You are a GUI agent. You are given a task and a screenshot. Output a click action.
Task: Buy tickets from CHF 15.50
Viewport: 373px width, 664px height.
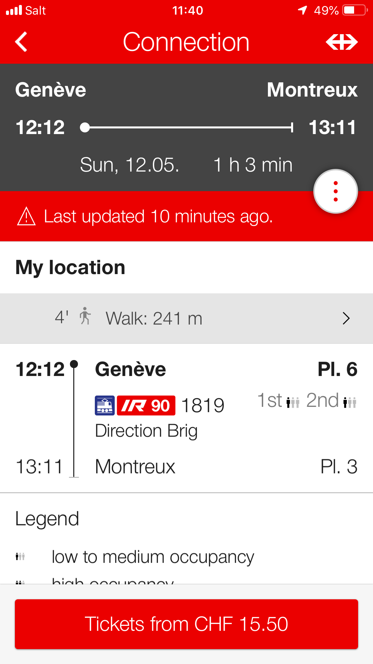186,624
